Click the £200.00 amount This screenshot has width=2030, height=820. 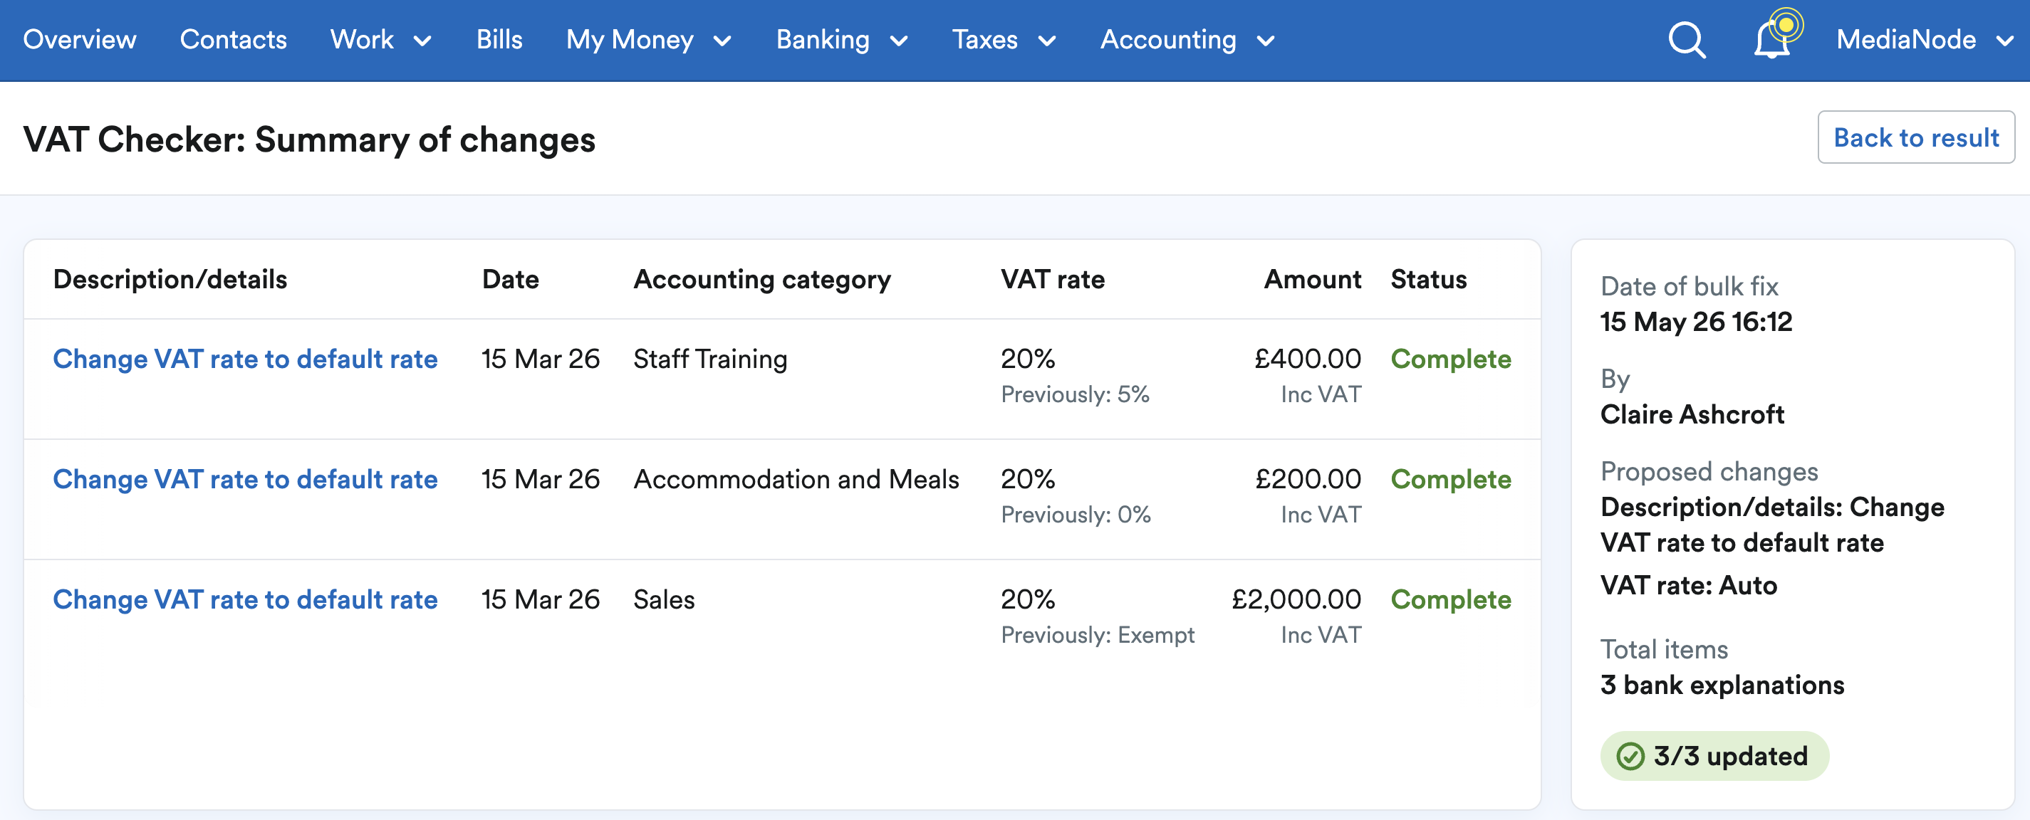click(x=1308, y=480)
